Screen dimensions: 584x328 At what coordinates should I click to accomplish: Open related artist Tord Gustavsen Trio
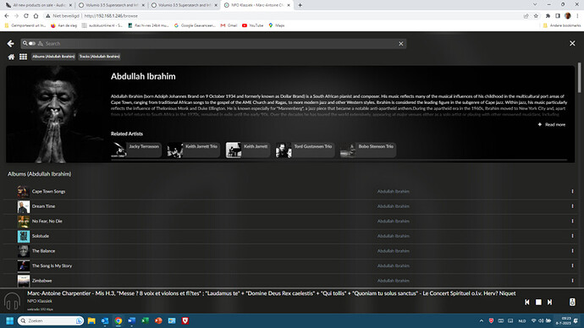(305, 150)
